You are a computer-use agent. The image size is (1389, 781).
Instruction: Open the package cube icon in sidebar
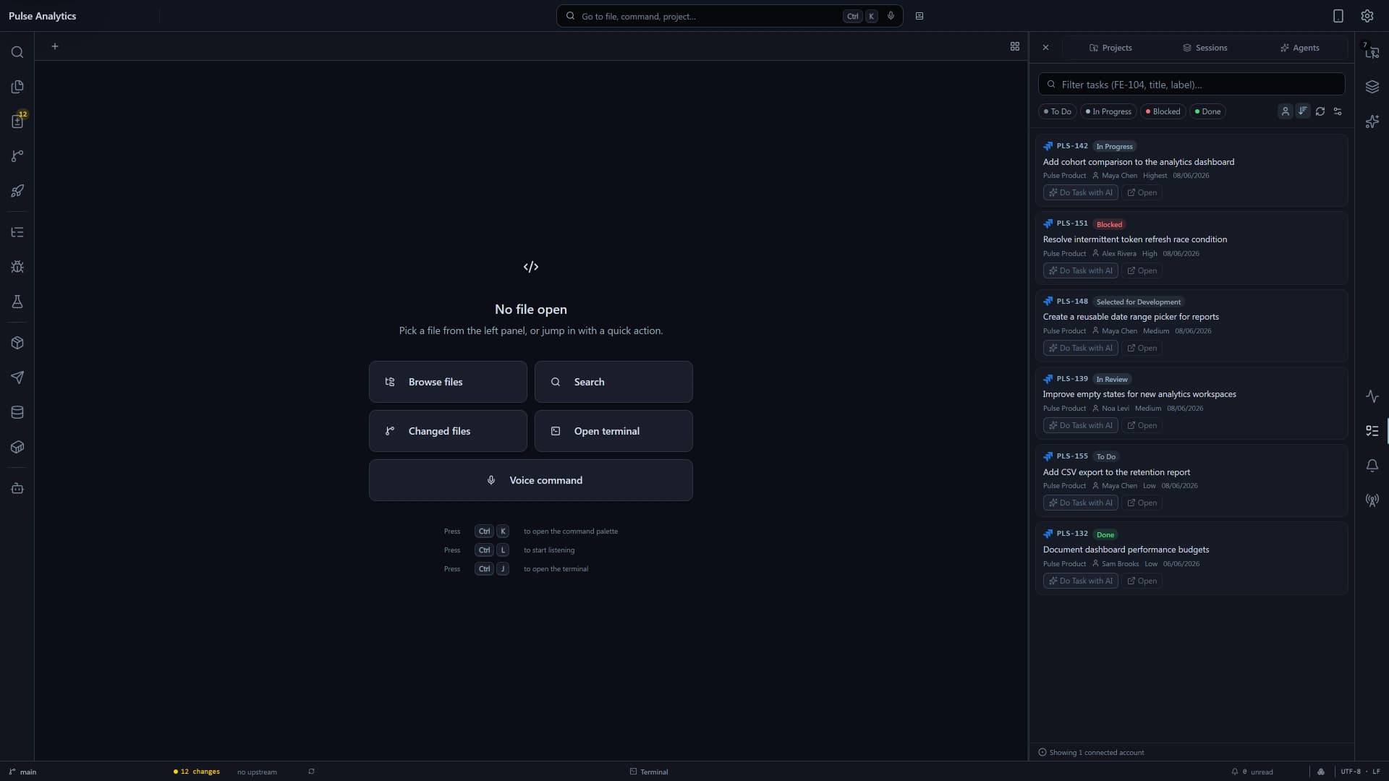point(17,343)
